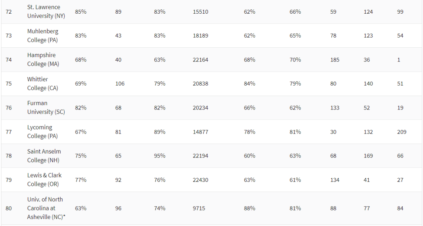Select the 22164 value in Hampshire row
This screenshot has width=423, height=226.
201,60
